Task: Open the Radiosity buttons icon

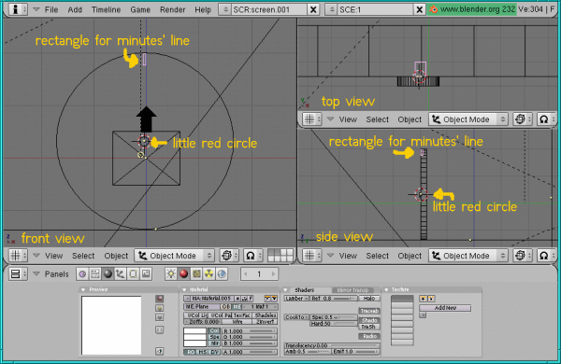Action: [209, 274]
